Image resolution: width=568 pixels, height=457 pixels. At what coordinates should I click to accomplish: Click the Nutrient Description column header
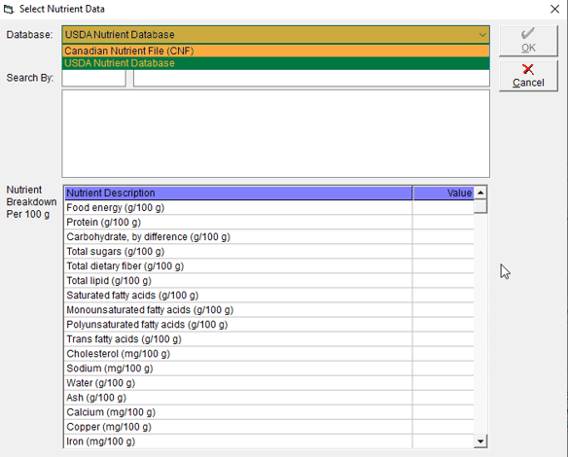(238, 193)
